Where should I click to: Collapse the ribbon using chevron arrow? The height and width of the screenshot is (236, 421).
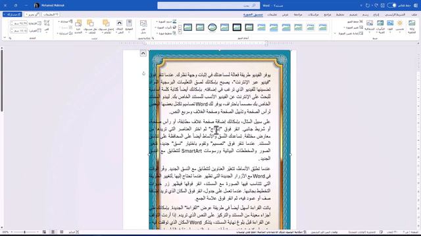(x=5, y=38)
